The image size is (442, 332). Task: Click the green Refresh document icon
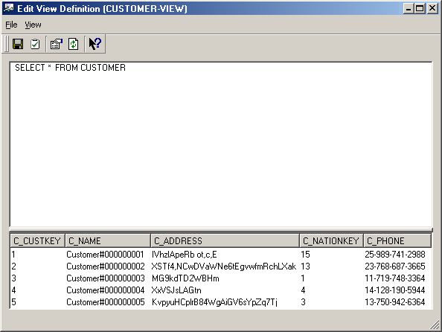73,44
